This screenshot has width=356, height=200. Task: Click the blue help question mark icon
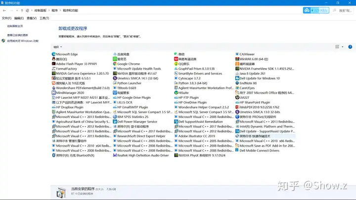point(350,47)
